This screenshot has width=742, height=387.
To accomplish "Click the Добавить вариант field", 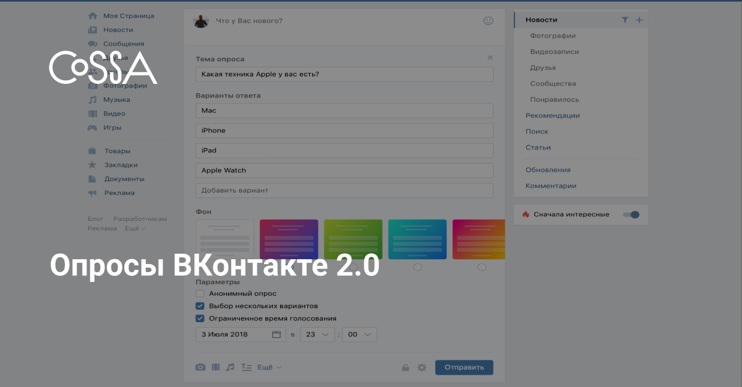I will [344, 190].
